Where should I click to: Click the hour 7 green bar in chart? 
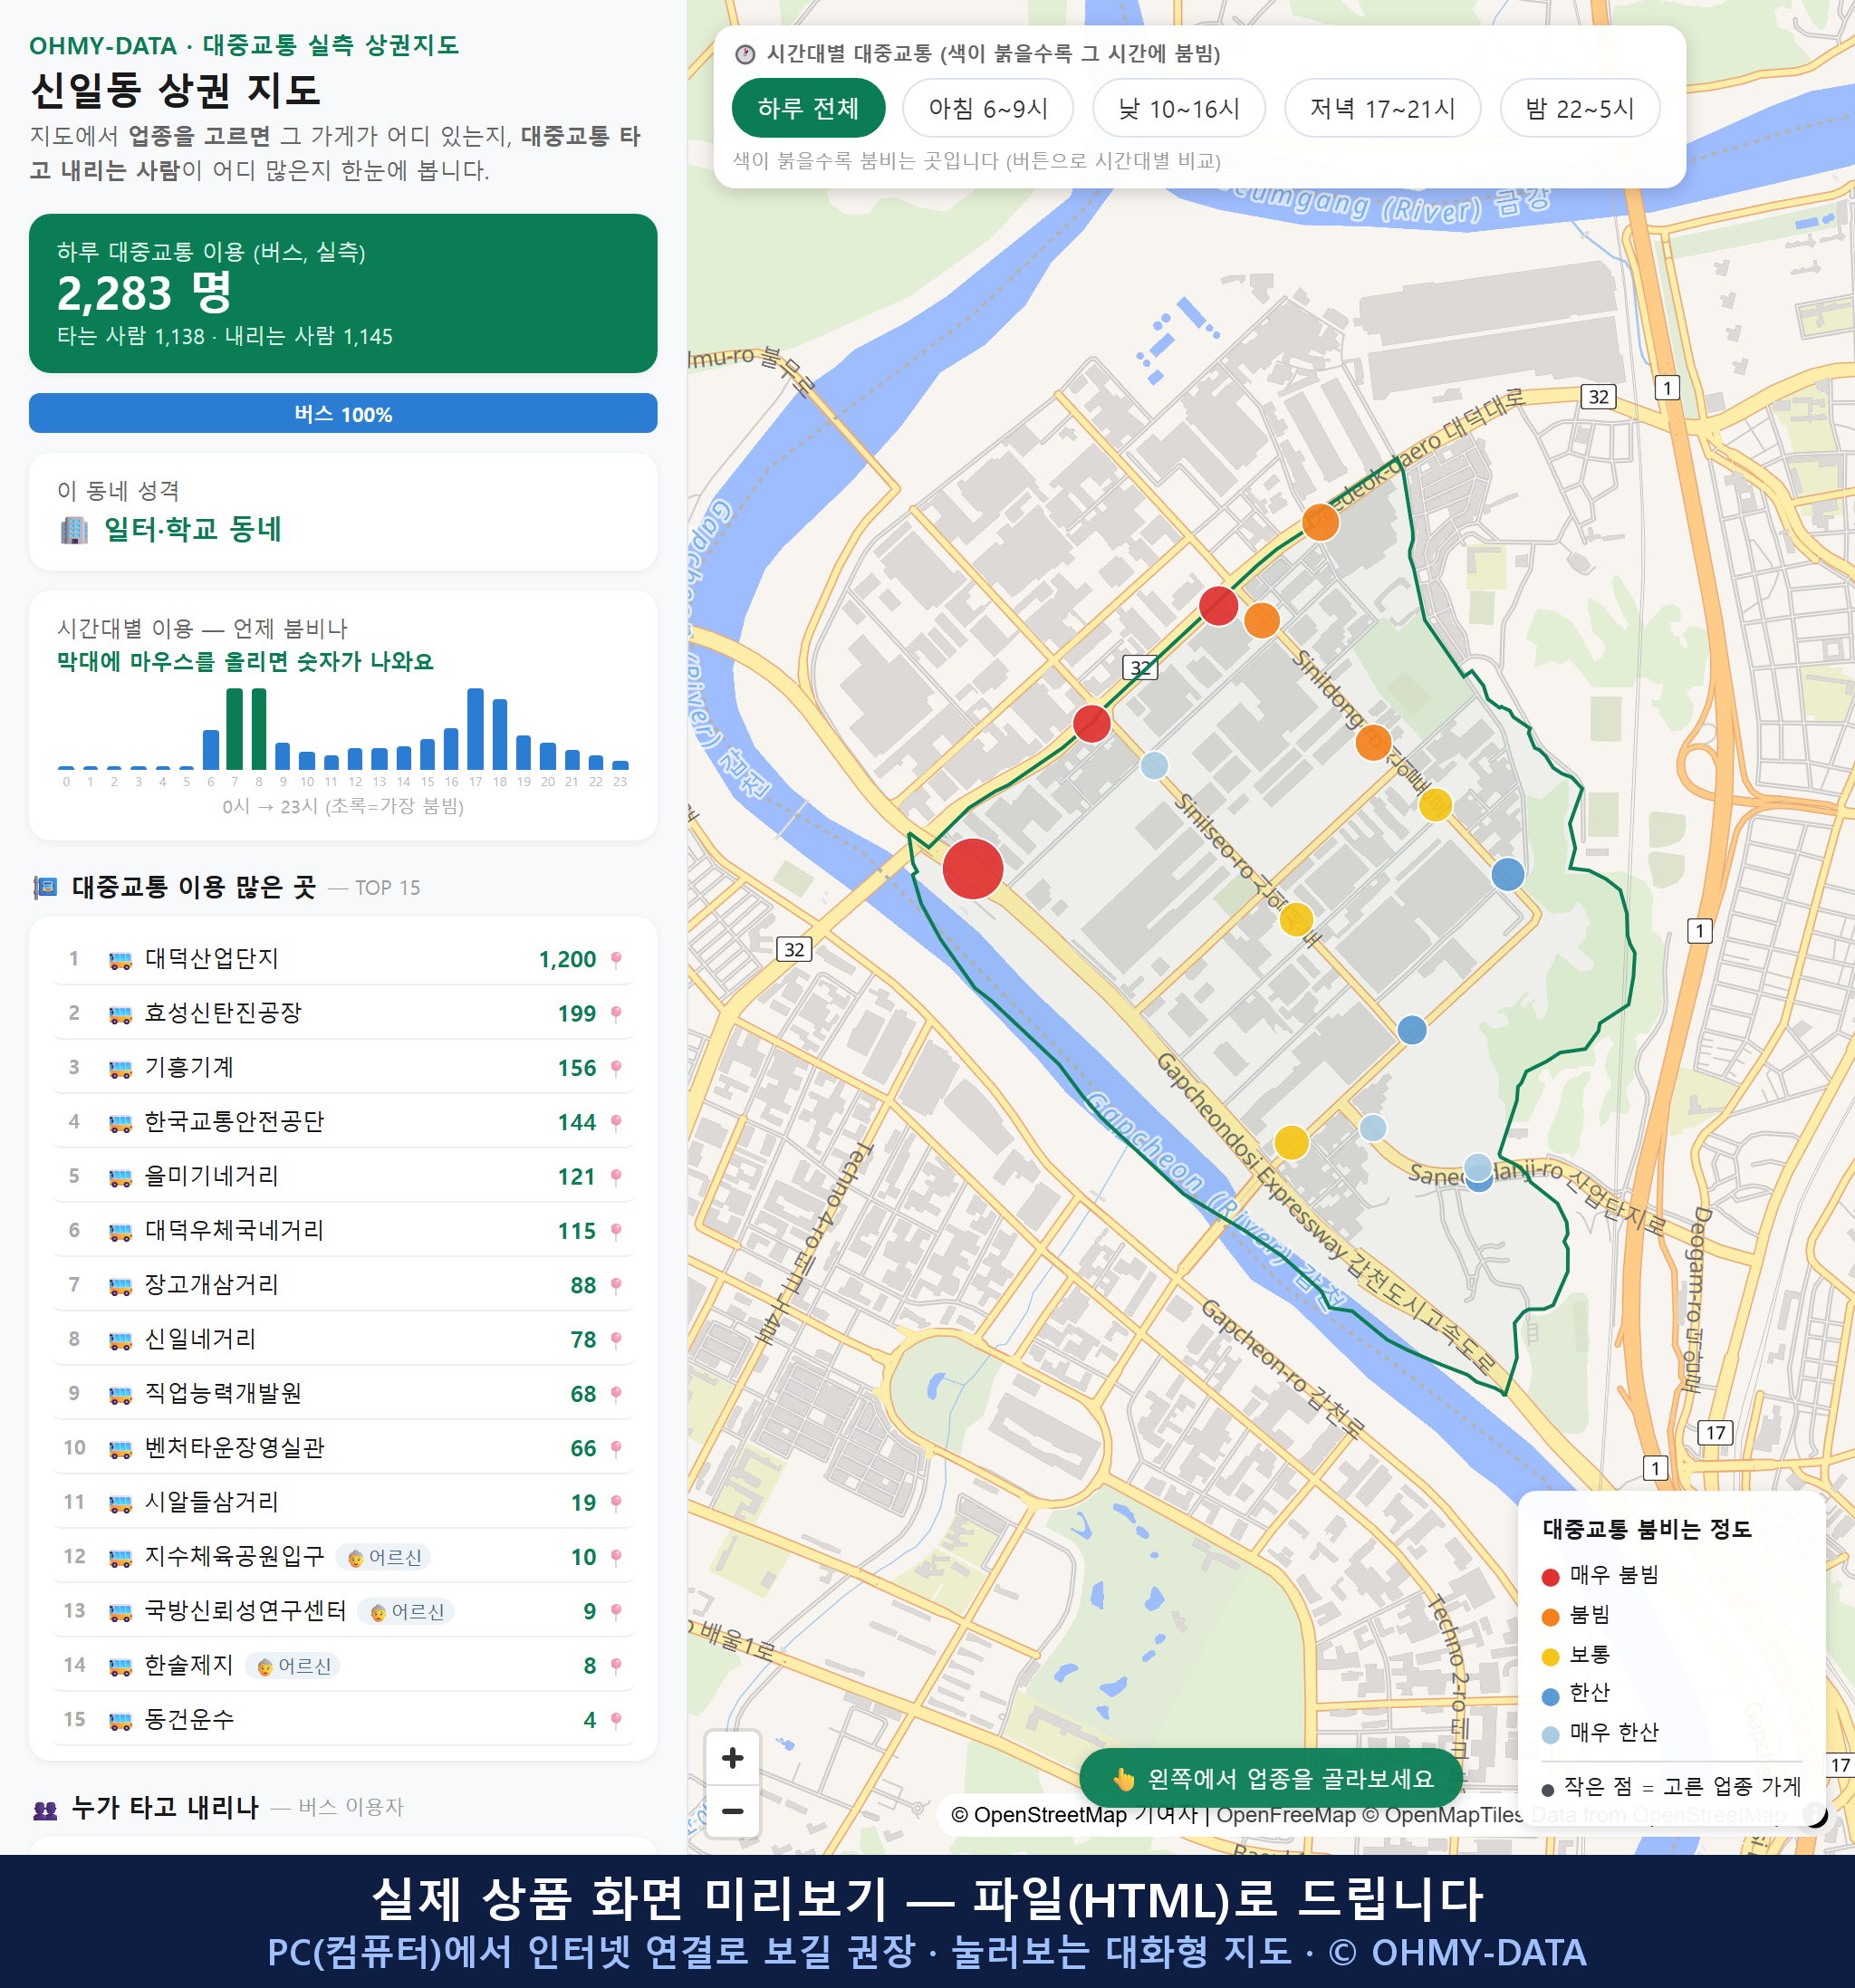(x=235, y=729)
